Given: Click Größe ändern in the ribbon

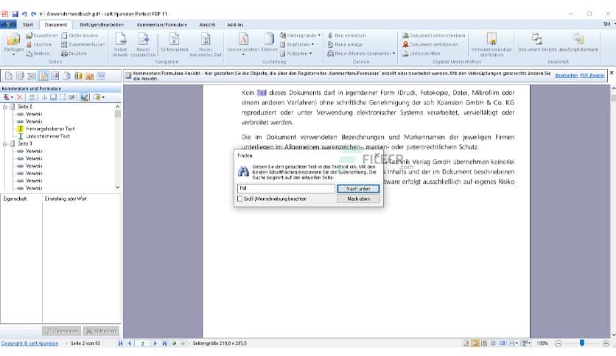Looking at the screenshot, I should pyautogui.click(x=80, y=35).
